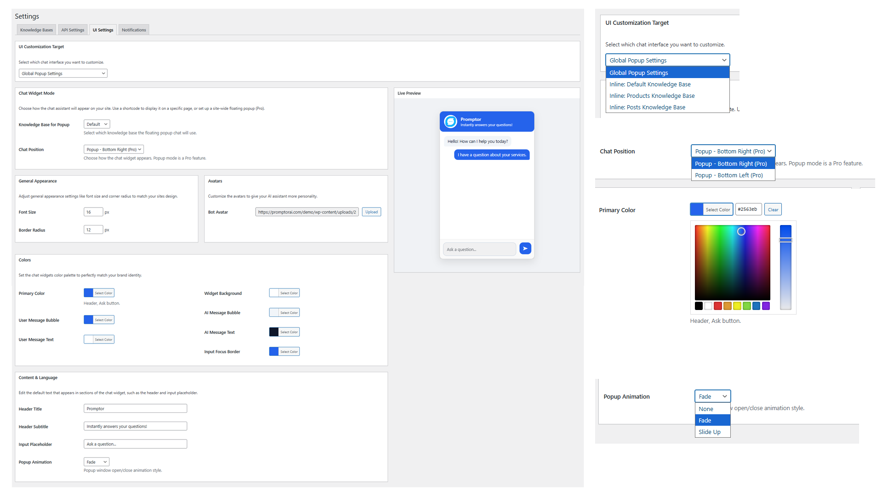883x496 pixels.
Task: Click the brightness slider beside the color field
Action: tap(786, 266)
